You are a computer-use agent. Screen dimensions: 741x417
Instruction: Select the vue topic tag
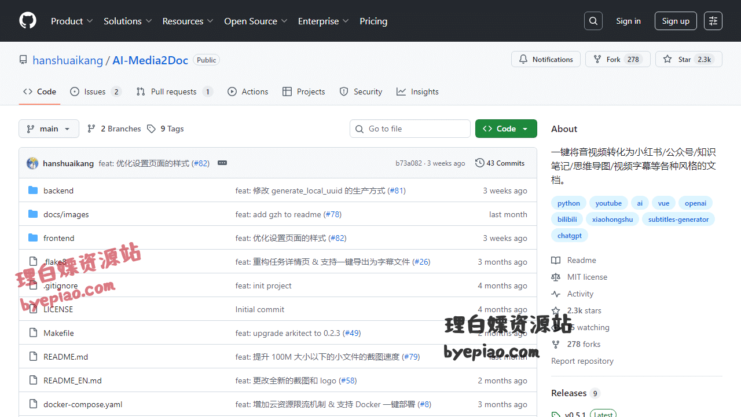click(663, 203)
